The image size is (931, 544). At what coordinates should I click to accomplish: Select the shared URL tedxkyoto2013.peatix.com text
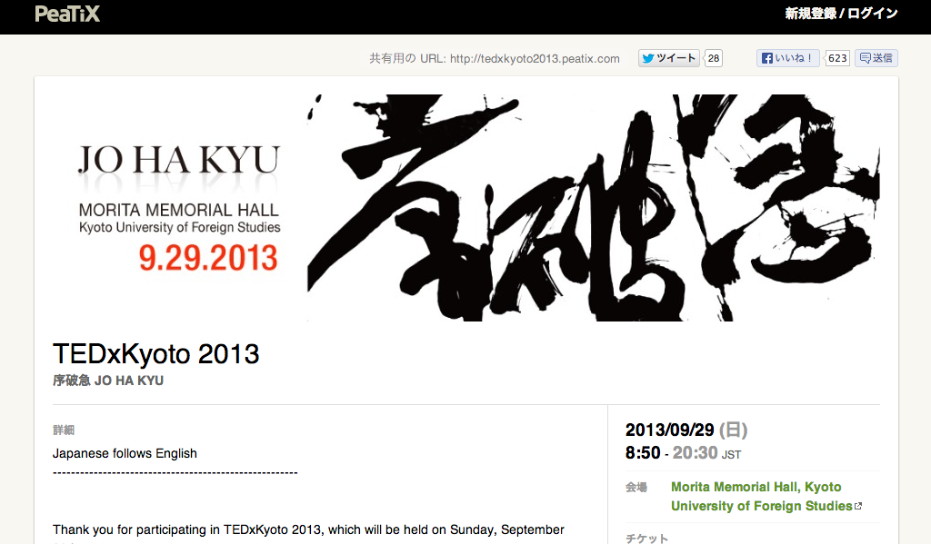point(535,59)
